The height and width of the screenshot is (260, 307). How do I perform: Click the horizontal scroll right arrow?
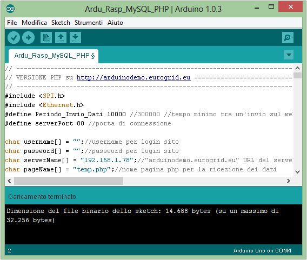[289, 181]
